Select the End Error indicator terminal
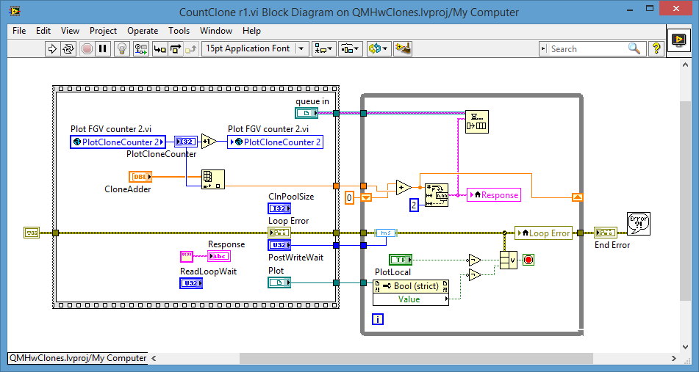Viewport: 699px width, 372px height. 606,233
